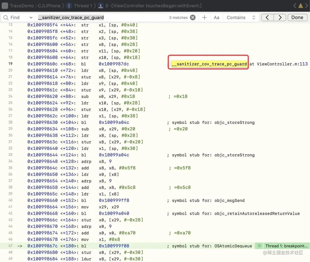Screen dimensions: 310x262
Task: Open the touchesBegan:withEvent: frame breadcrumb
Action: click(153, 6)
